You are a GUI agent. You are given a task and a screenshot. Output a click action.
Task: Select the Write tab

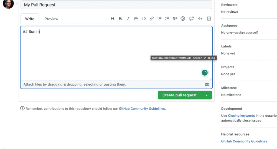(x=30, y=19)
